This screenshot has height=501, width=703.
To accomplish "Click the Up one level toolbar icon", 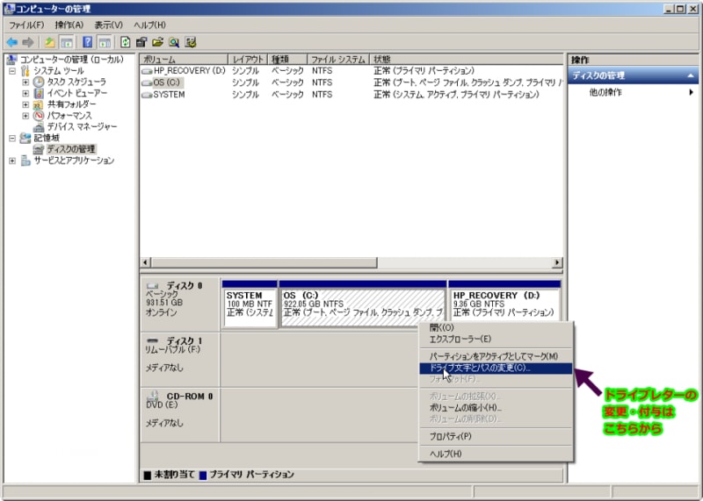I will click(x=49, y=42).
